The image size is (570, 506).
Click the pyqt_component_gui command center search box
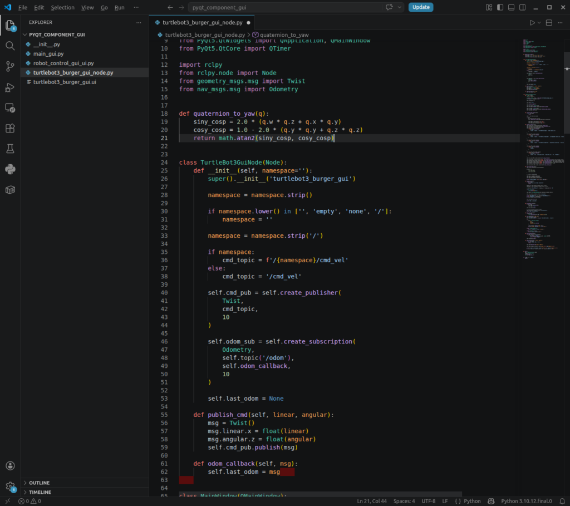(284, 7)
